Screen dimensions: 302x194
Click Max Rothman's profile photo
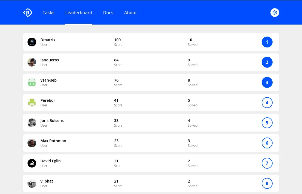pos(32,143)
